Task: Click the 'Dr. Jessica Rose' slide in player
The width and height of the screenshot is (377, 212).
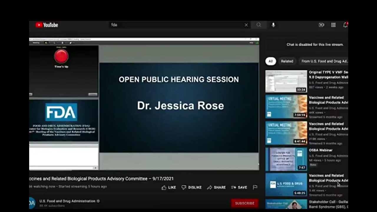Action: (x=179, y=107)
